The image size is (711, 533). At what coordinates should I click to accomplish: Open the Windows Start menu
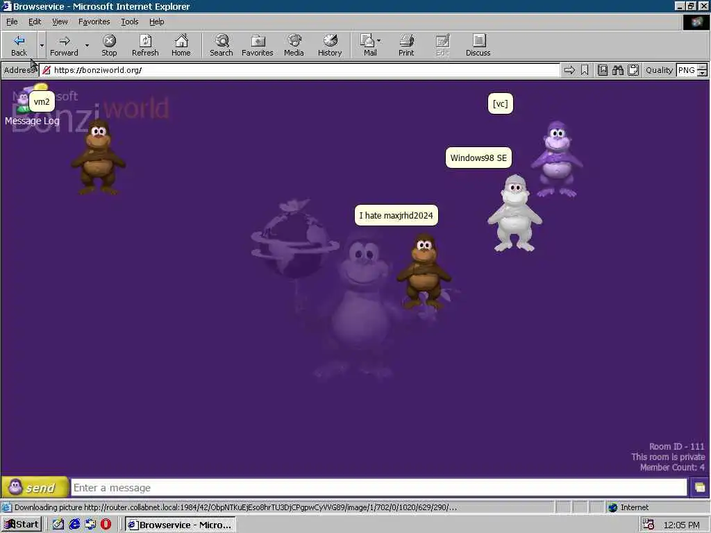pos(22,525)
